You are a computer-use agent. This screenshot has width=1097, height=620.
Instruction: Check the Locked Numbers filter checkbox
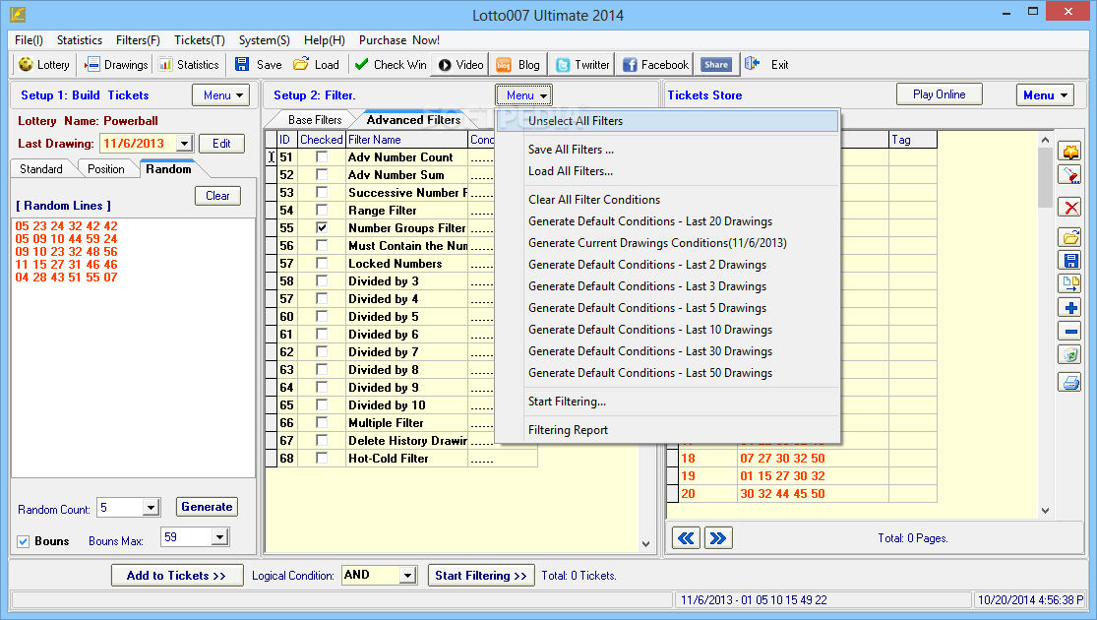322,263
